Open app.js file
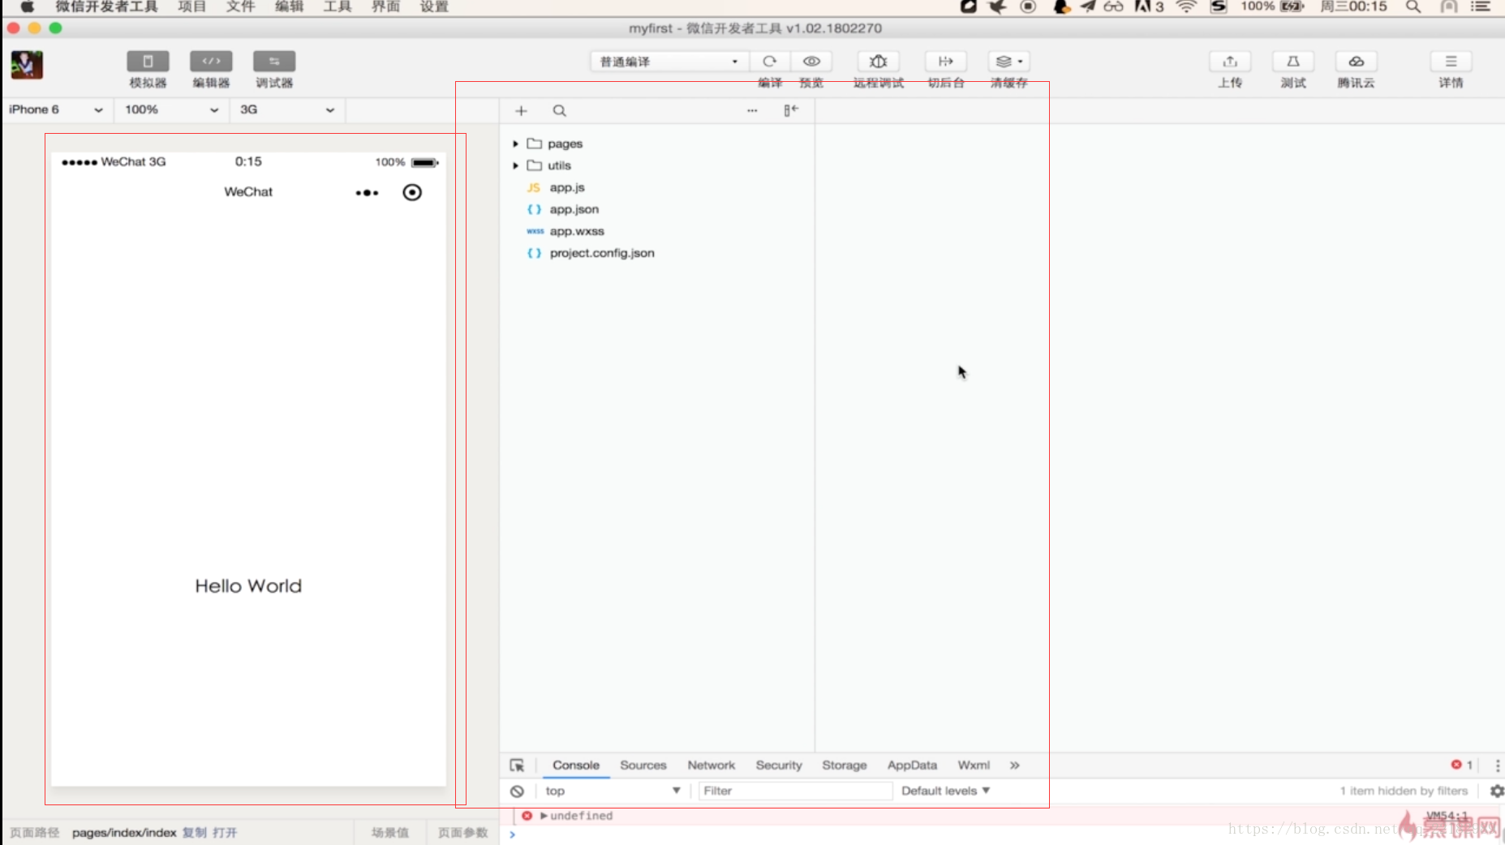Image resolution: width=1505 pixels, height=845 pixels. [x=557, y=187]
